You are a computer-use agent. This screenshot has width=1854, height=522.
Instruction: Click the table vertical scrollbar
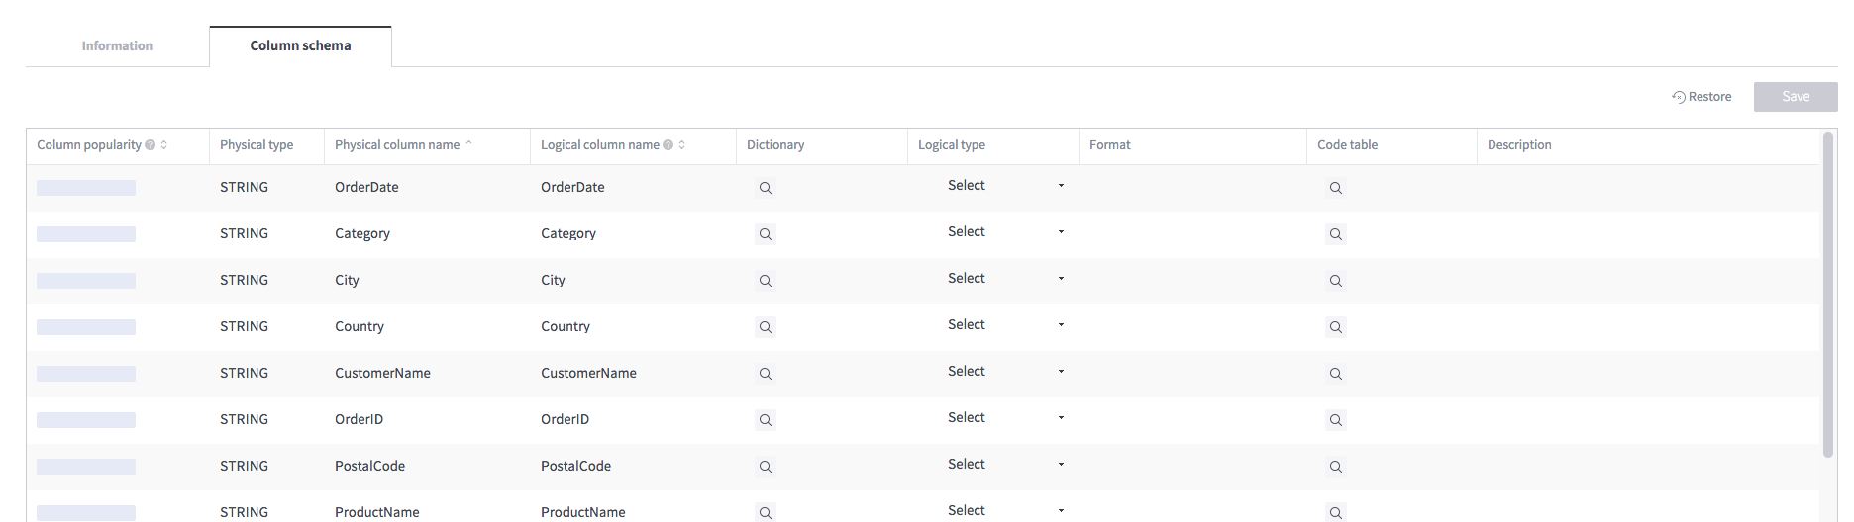[x=1828, y=296]
